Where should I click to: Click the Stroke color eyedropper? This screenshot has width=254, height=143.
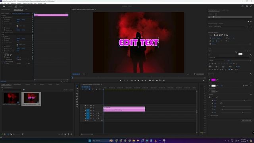click(x=217, y=86)
